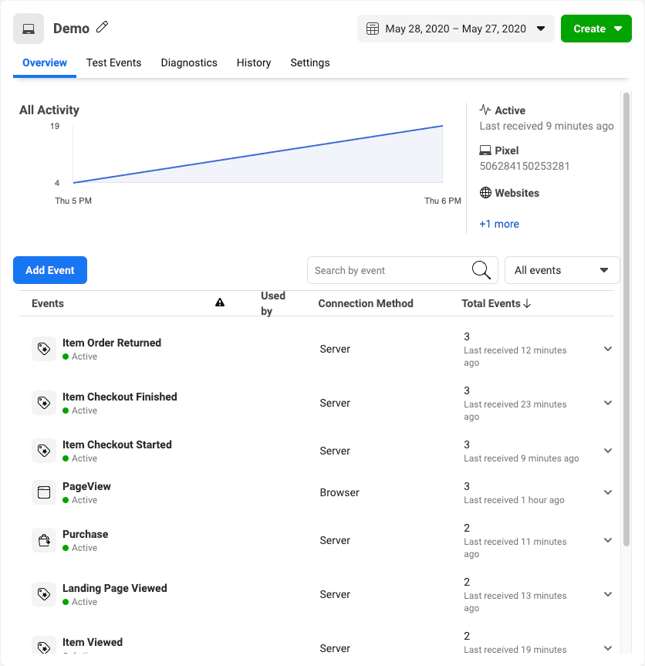Viewport: 645px width, 666px height.
Task: Click the warning triangle in the Events header
Action: tap(220, 303)
